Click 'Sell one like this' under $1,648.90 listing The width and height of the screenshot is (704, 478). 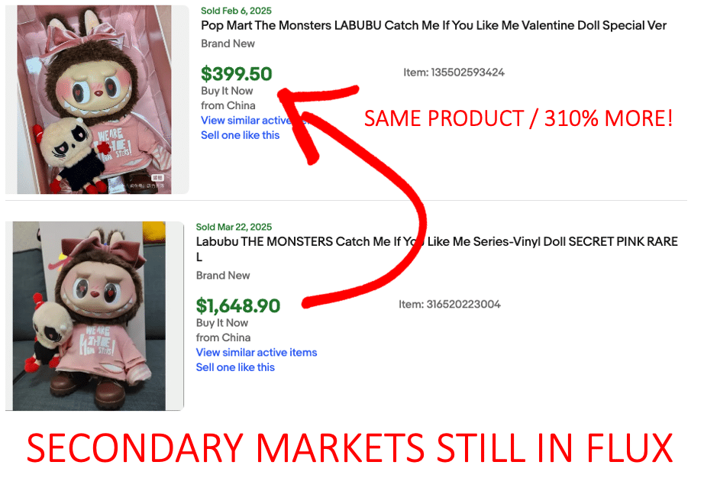click(235, 367)
